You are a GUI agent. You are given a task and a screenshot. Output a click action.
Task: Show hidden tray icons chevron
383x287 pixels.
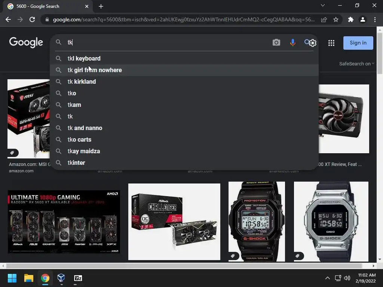click(328, 278)
